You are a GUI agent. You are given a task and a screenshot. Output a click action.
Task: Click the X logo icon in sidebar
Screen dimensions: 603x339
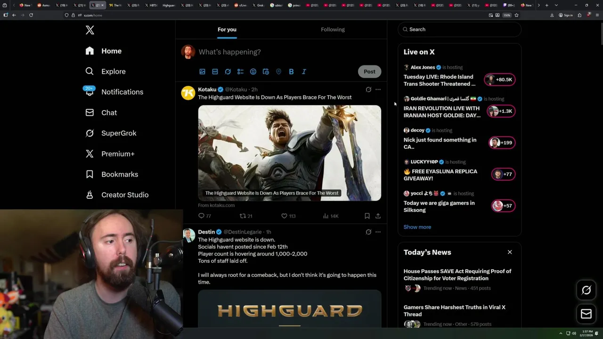[90, 30]
